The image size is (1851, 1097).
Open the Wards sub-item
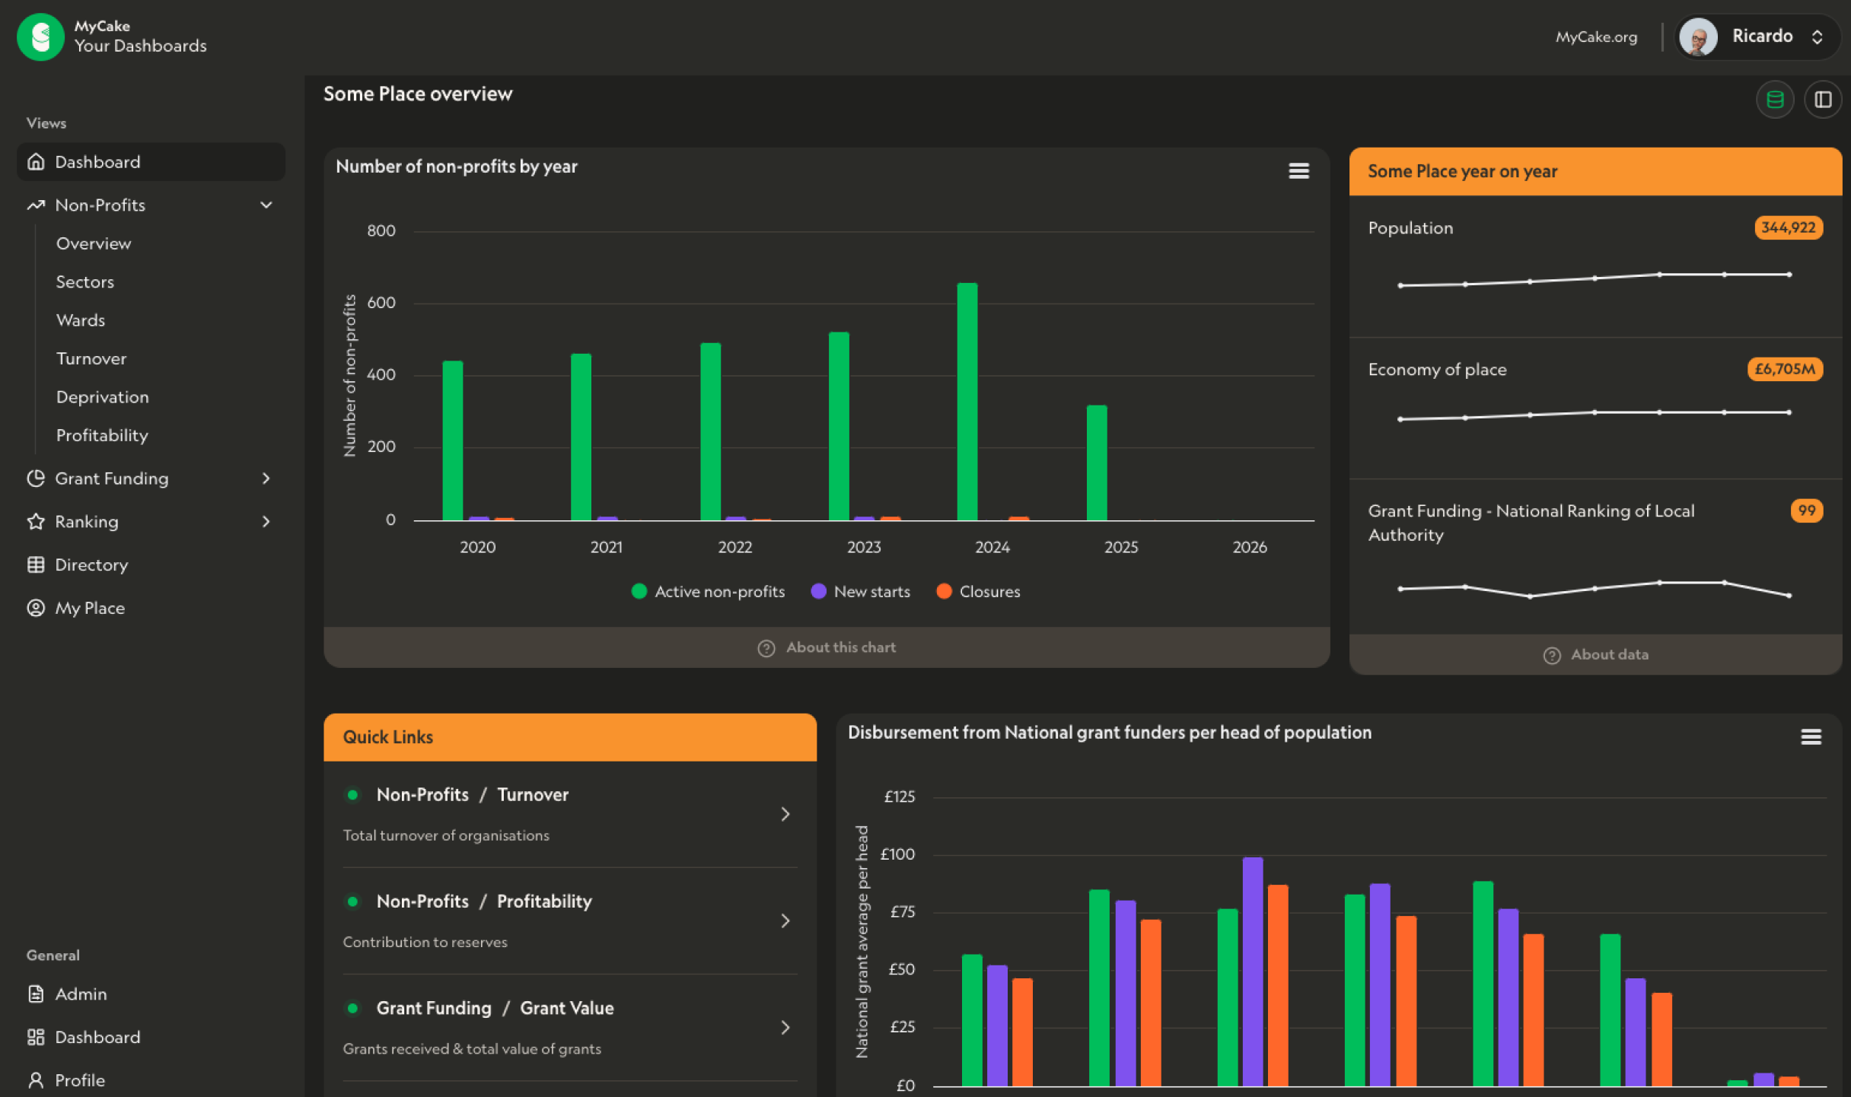click(81, 320)
